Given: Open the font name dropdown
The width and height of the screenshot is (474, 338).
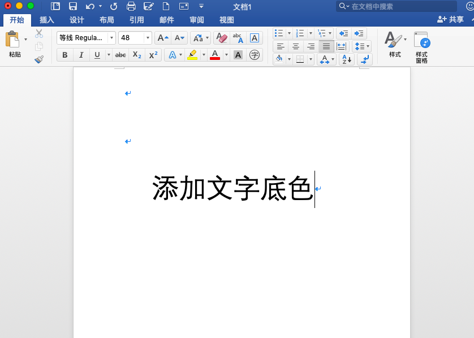Looking at the screenshot, I should (111, 38).
